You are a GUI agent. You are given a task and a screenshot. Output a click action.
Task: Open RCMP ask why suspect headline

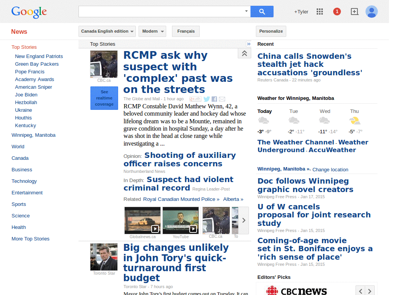(178, 72)
